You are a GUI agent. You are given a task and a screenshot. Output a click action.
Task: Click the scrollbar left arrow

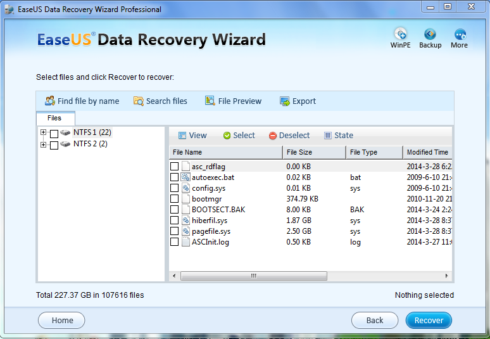click(x=174, y=276)
